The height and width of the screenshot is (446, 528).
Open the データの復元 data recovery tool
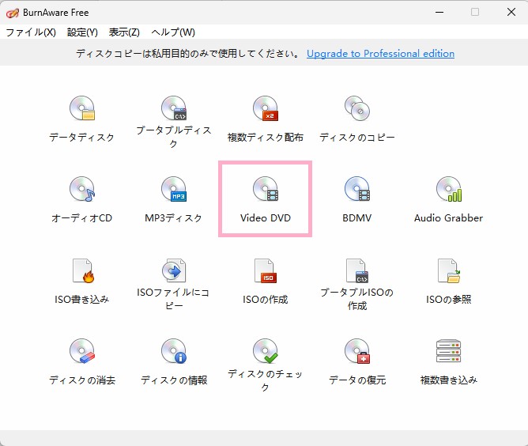[357, 362]
